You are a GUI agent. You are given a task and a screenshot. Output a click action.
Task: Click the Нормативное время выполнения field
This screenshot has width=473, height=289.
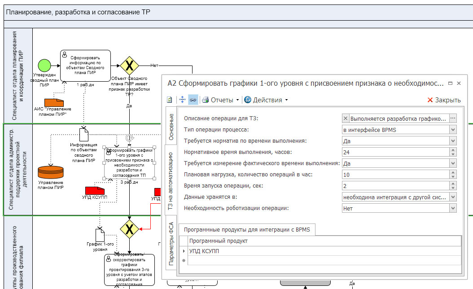[x=395, y=152]
